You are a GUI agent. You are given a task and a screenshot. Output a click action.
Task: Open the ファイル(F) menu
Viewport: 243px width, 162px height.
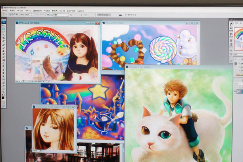pyautogui.click(x=5, y=11)
